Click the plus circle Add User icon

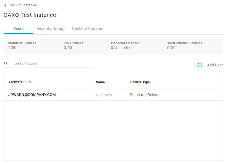(x=200, y=65)
